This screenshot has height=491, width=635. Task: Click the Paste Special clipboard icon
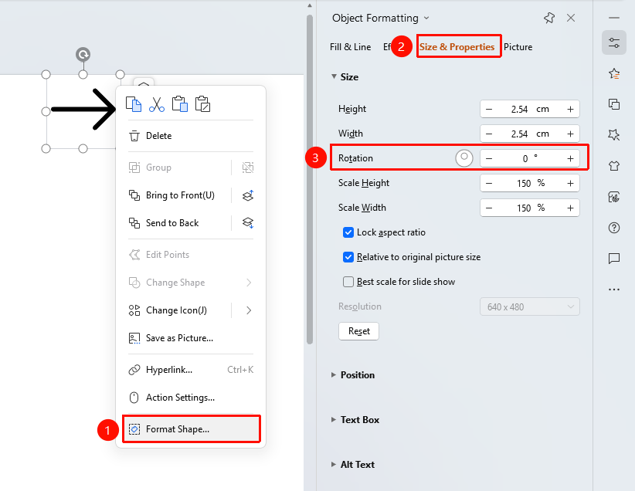click(202, 104)
